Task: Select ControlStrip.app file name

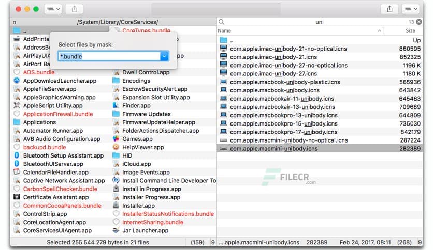Action: (45, 214)
